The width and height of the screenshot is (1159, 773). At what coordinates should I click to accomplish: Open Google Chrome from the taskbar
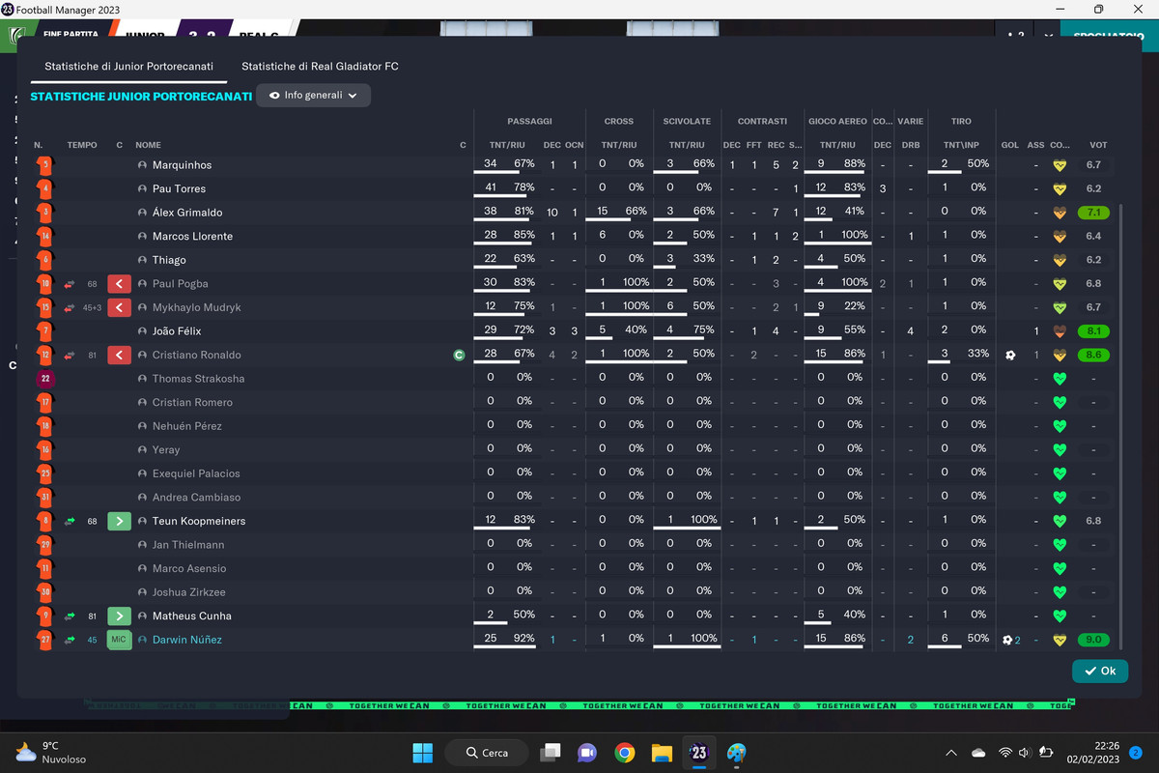coord(624,753)
